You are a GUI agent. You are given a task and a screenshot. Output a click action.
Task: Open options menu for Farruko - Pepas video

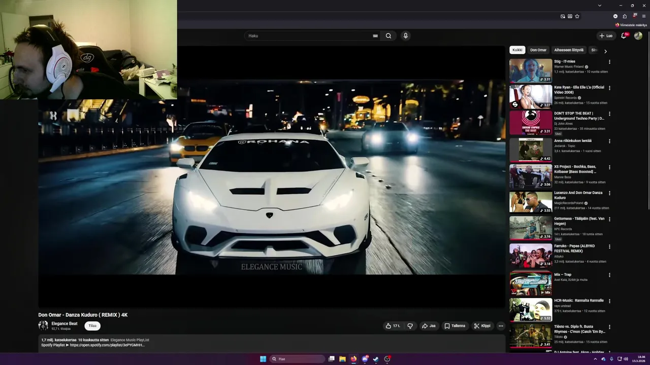609,246
